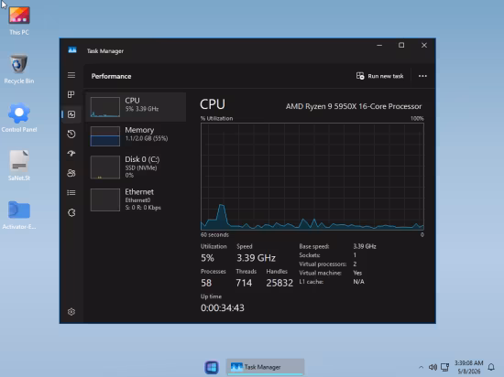Open the notifications bell icon

[x=491, y=367]
